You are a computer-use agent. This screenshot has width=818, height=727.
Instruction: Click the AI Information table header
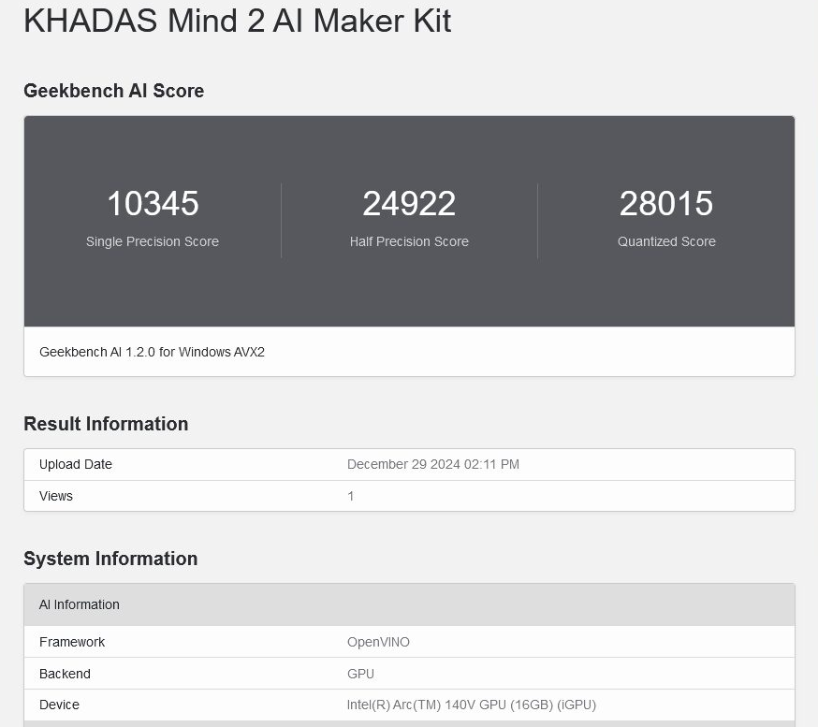click(x=409, y=604)
